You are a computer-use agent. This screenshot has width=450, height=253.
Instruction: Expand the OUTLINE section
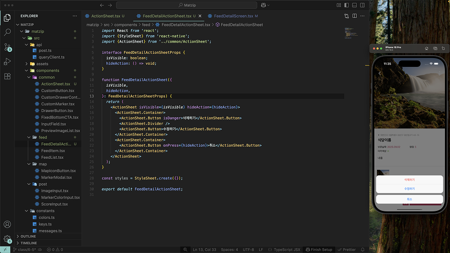28,237
